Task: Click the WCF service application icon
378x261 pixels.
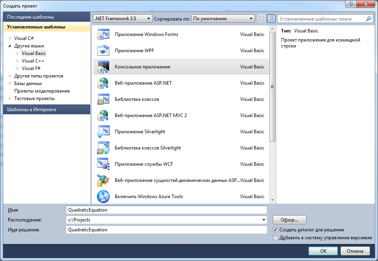Action: (103, 164)
